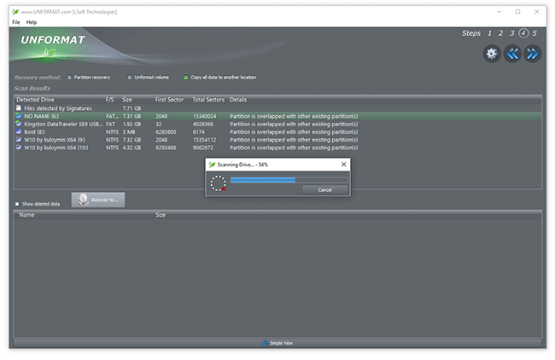Select the circled step 4

(x=523, y=33)
